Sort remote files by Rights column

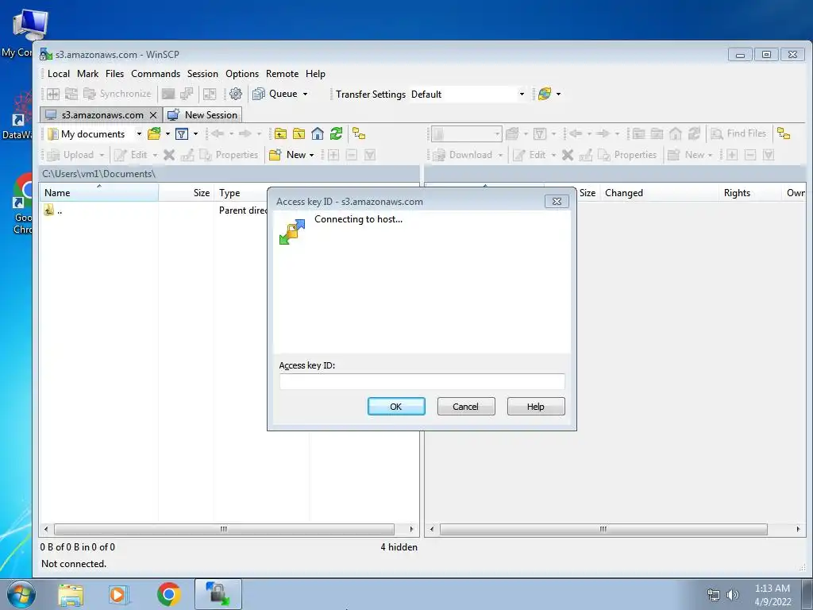tap(749, 193)
